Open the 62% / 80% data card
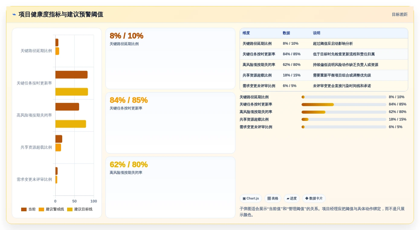The image size is (420, 230). click(x=170, y=187)
